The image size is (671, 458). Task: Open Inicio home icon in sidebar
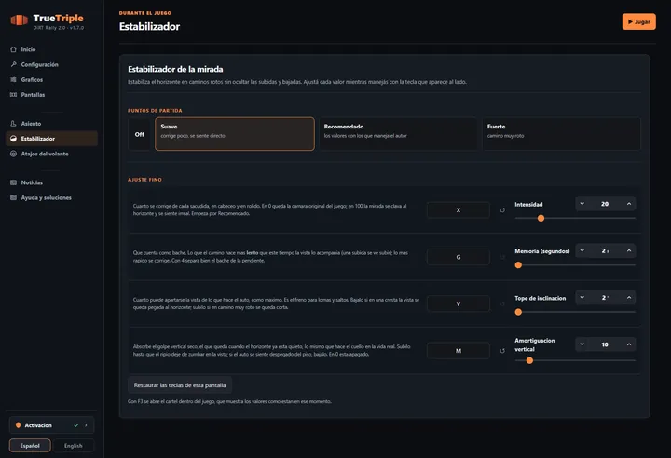(13, 49)
